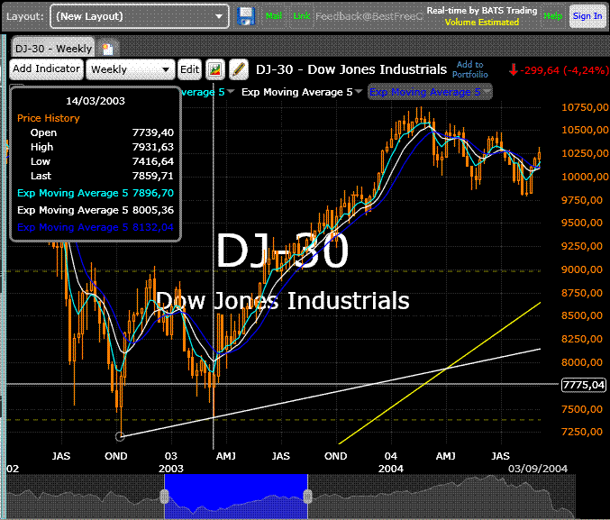610x520 pixels.
Task: Click the 10750,00 price axis label
Action: pyautogui.click(x=585, y=107)
